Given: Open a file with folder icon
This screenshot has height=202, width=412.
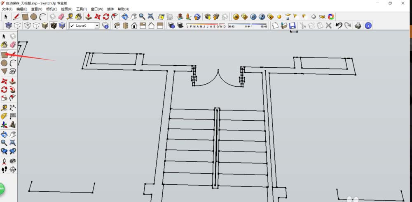Looking at the screenshot, I should [284, 25].
